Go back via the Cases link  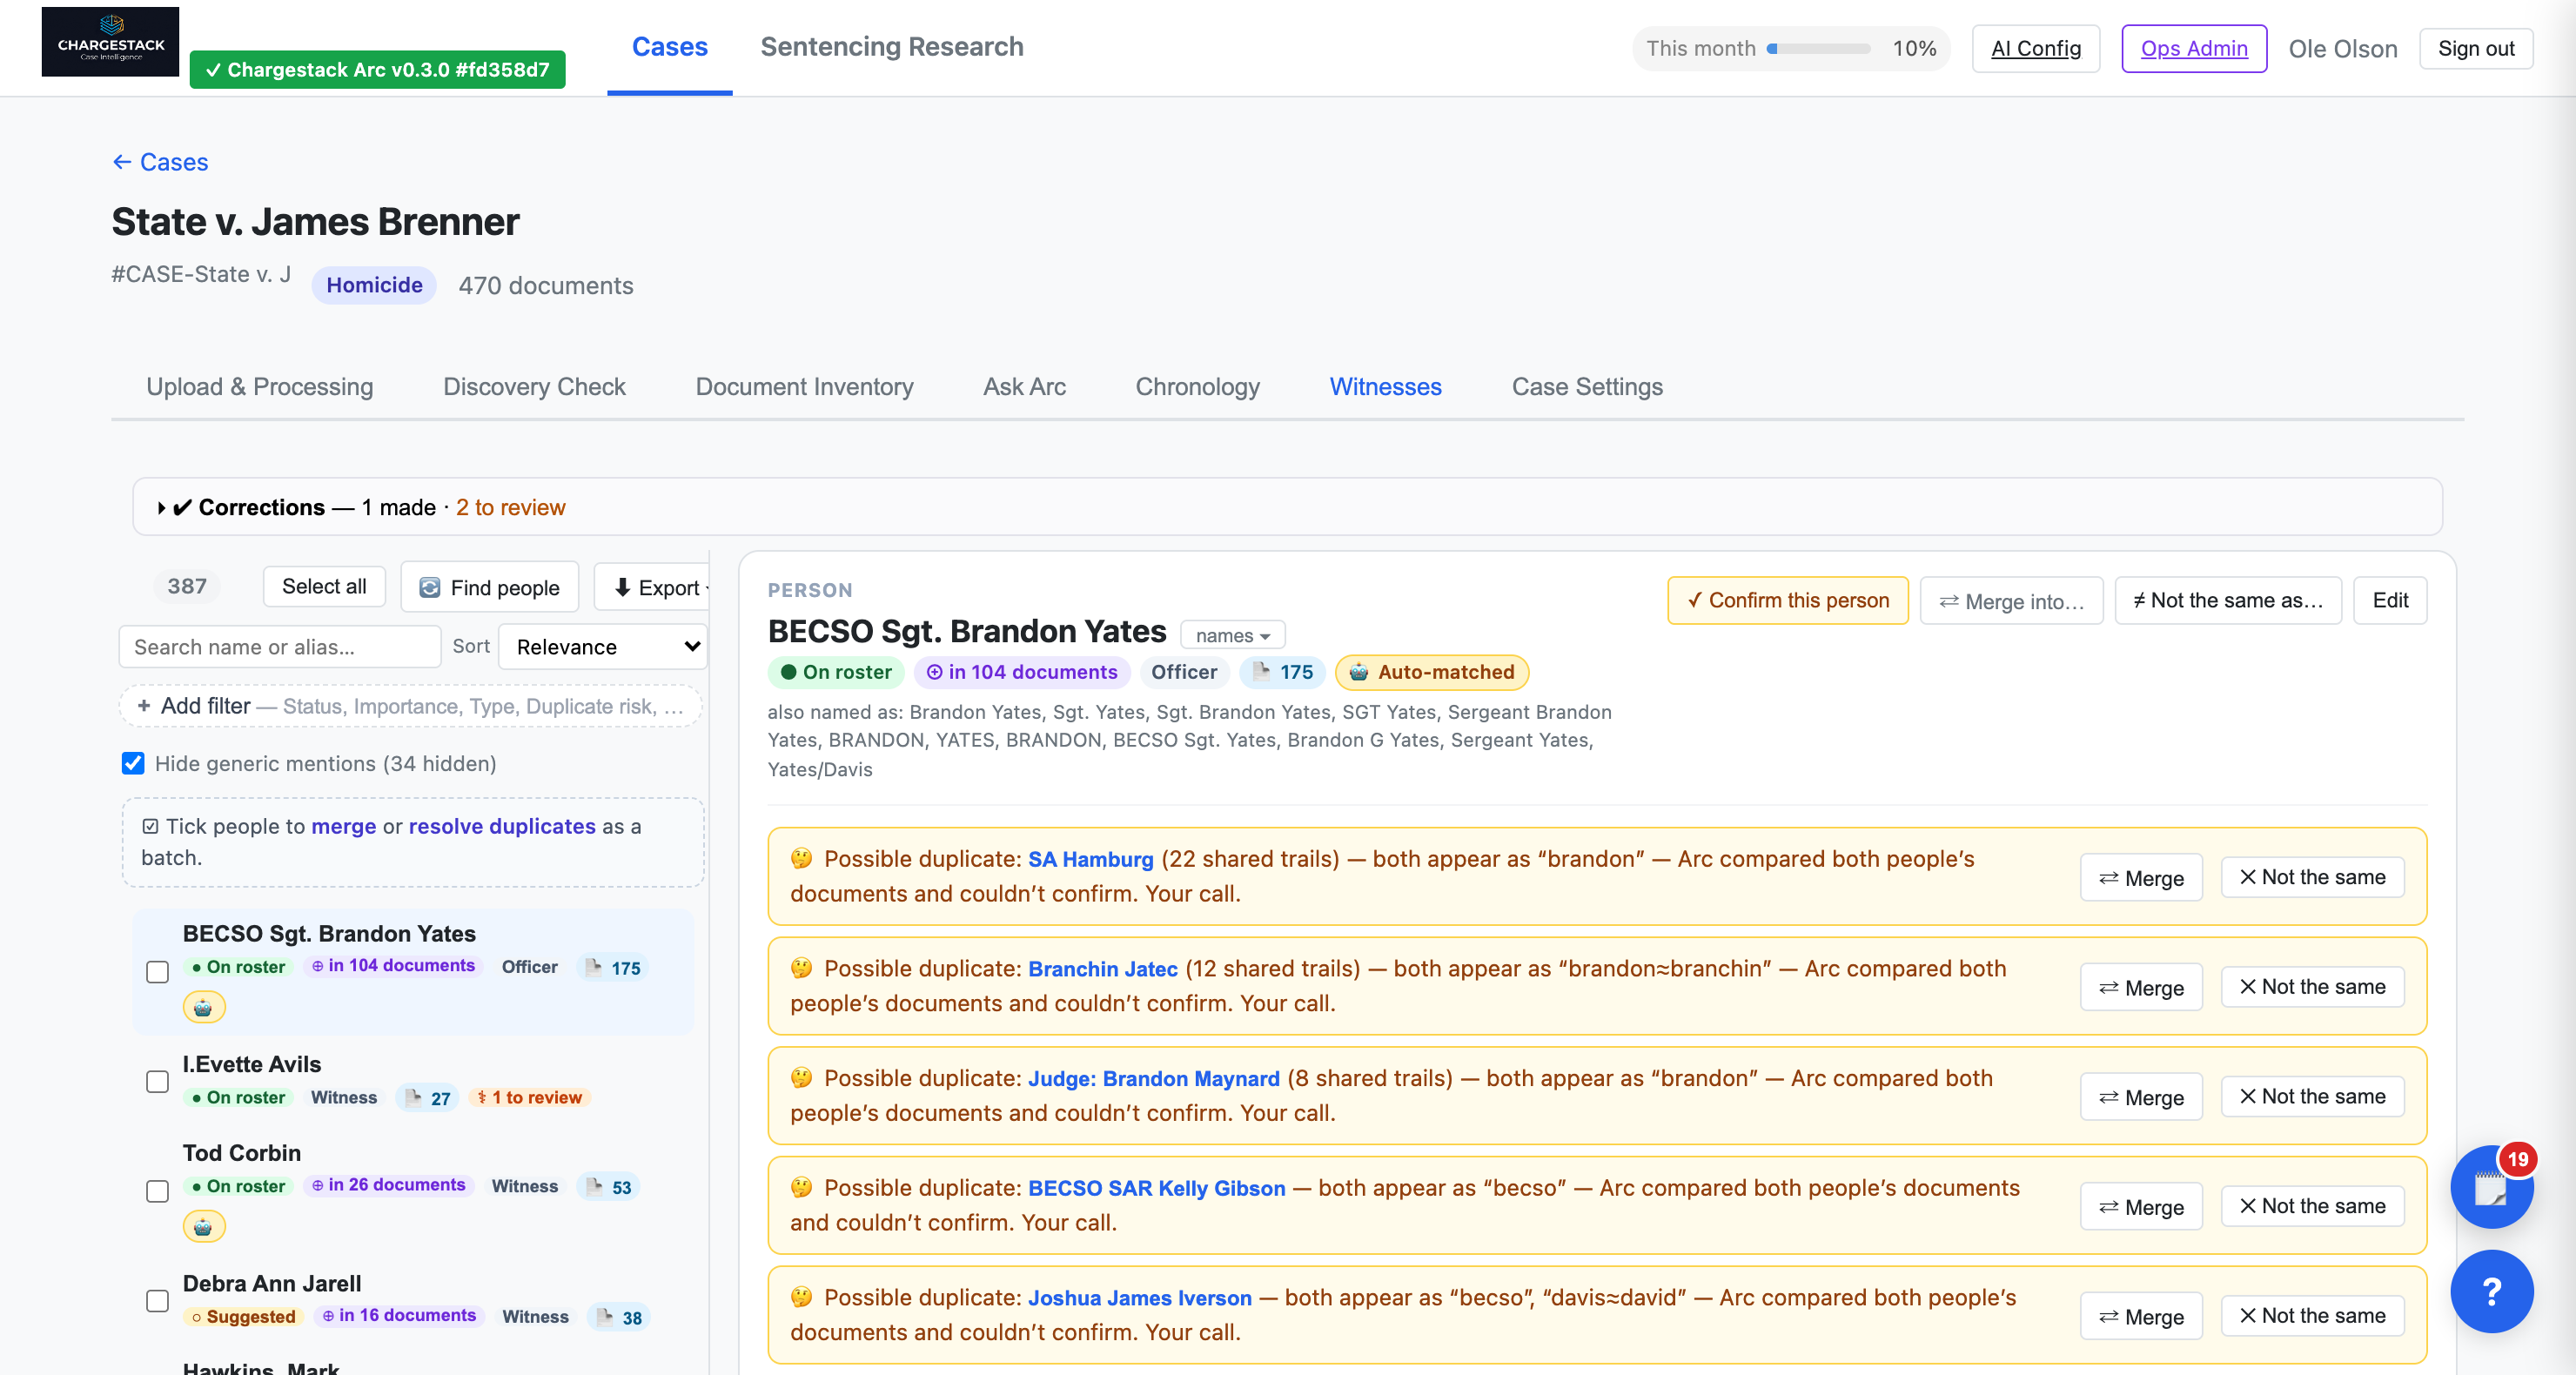point(160,162)
